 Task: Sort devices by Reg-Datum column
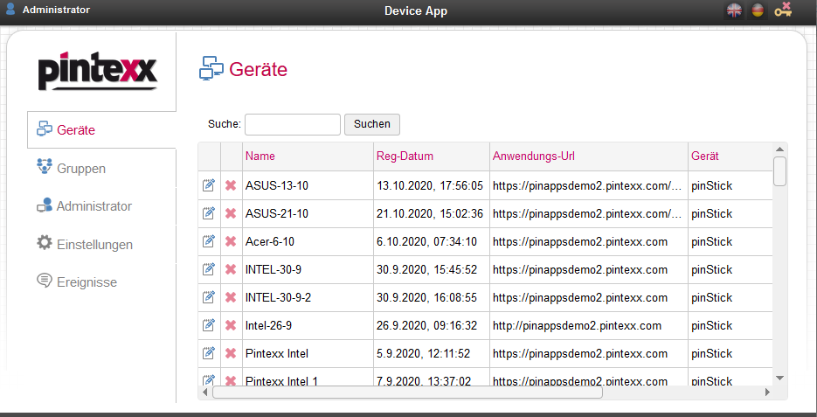(x=405, y=156)
